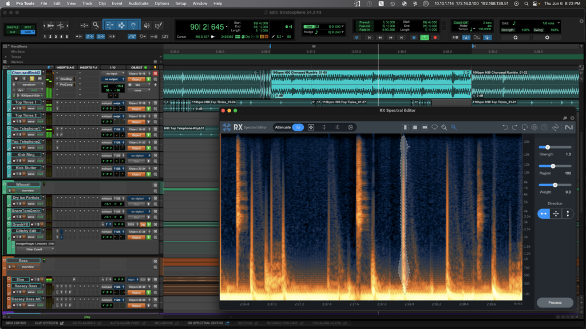The width and height of the screenshot is (586, 329).
Task: Toggle Count Off in transport
Action: pyautogui.click(x=461, y=23)
